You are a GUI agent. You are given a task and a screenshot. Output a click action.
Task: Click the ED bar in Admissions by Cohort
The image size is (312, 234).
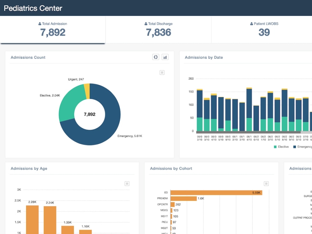click(215, 193)
